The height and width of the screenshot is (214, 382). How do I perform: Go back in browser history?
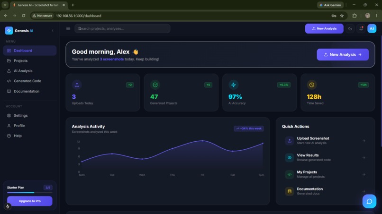[x=6, y=16]
